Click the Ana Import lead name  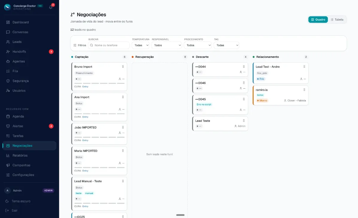82,97
